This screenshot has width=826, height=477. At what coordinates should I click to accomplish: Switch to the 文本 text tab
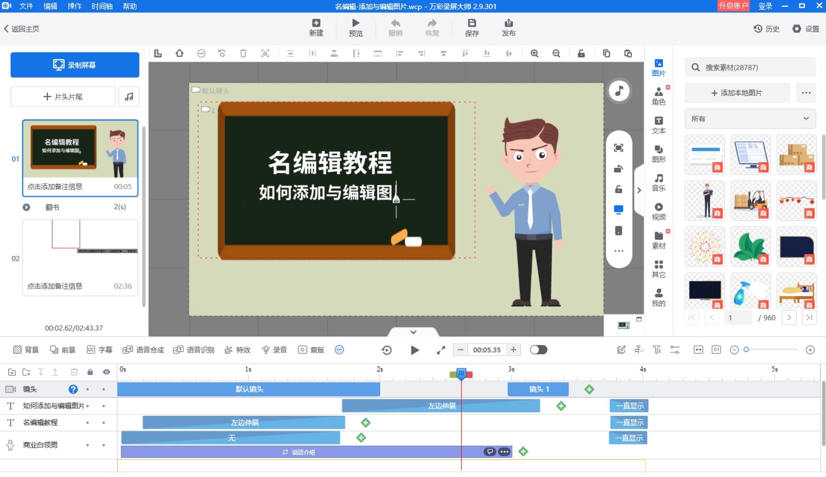pos(659,125)
